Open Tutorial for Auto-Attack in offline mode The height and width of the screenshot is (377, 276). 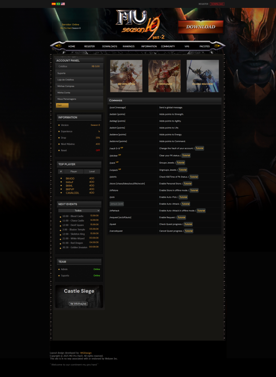click(201, 211)
